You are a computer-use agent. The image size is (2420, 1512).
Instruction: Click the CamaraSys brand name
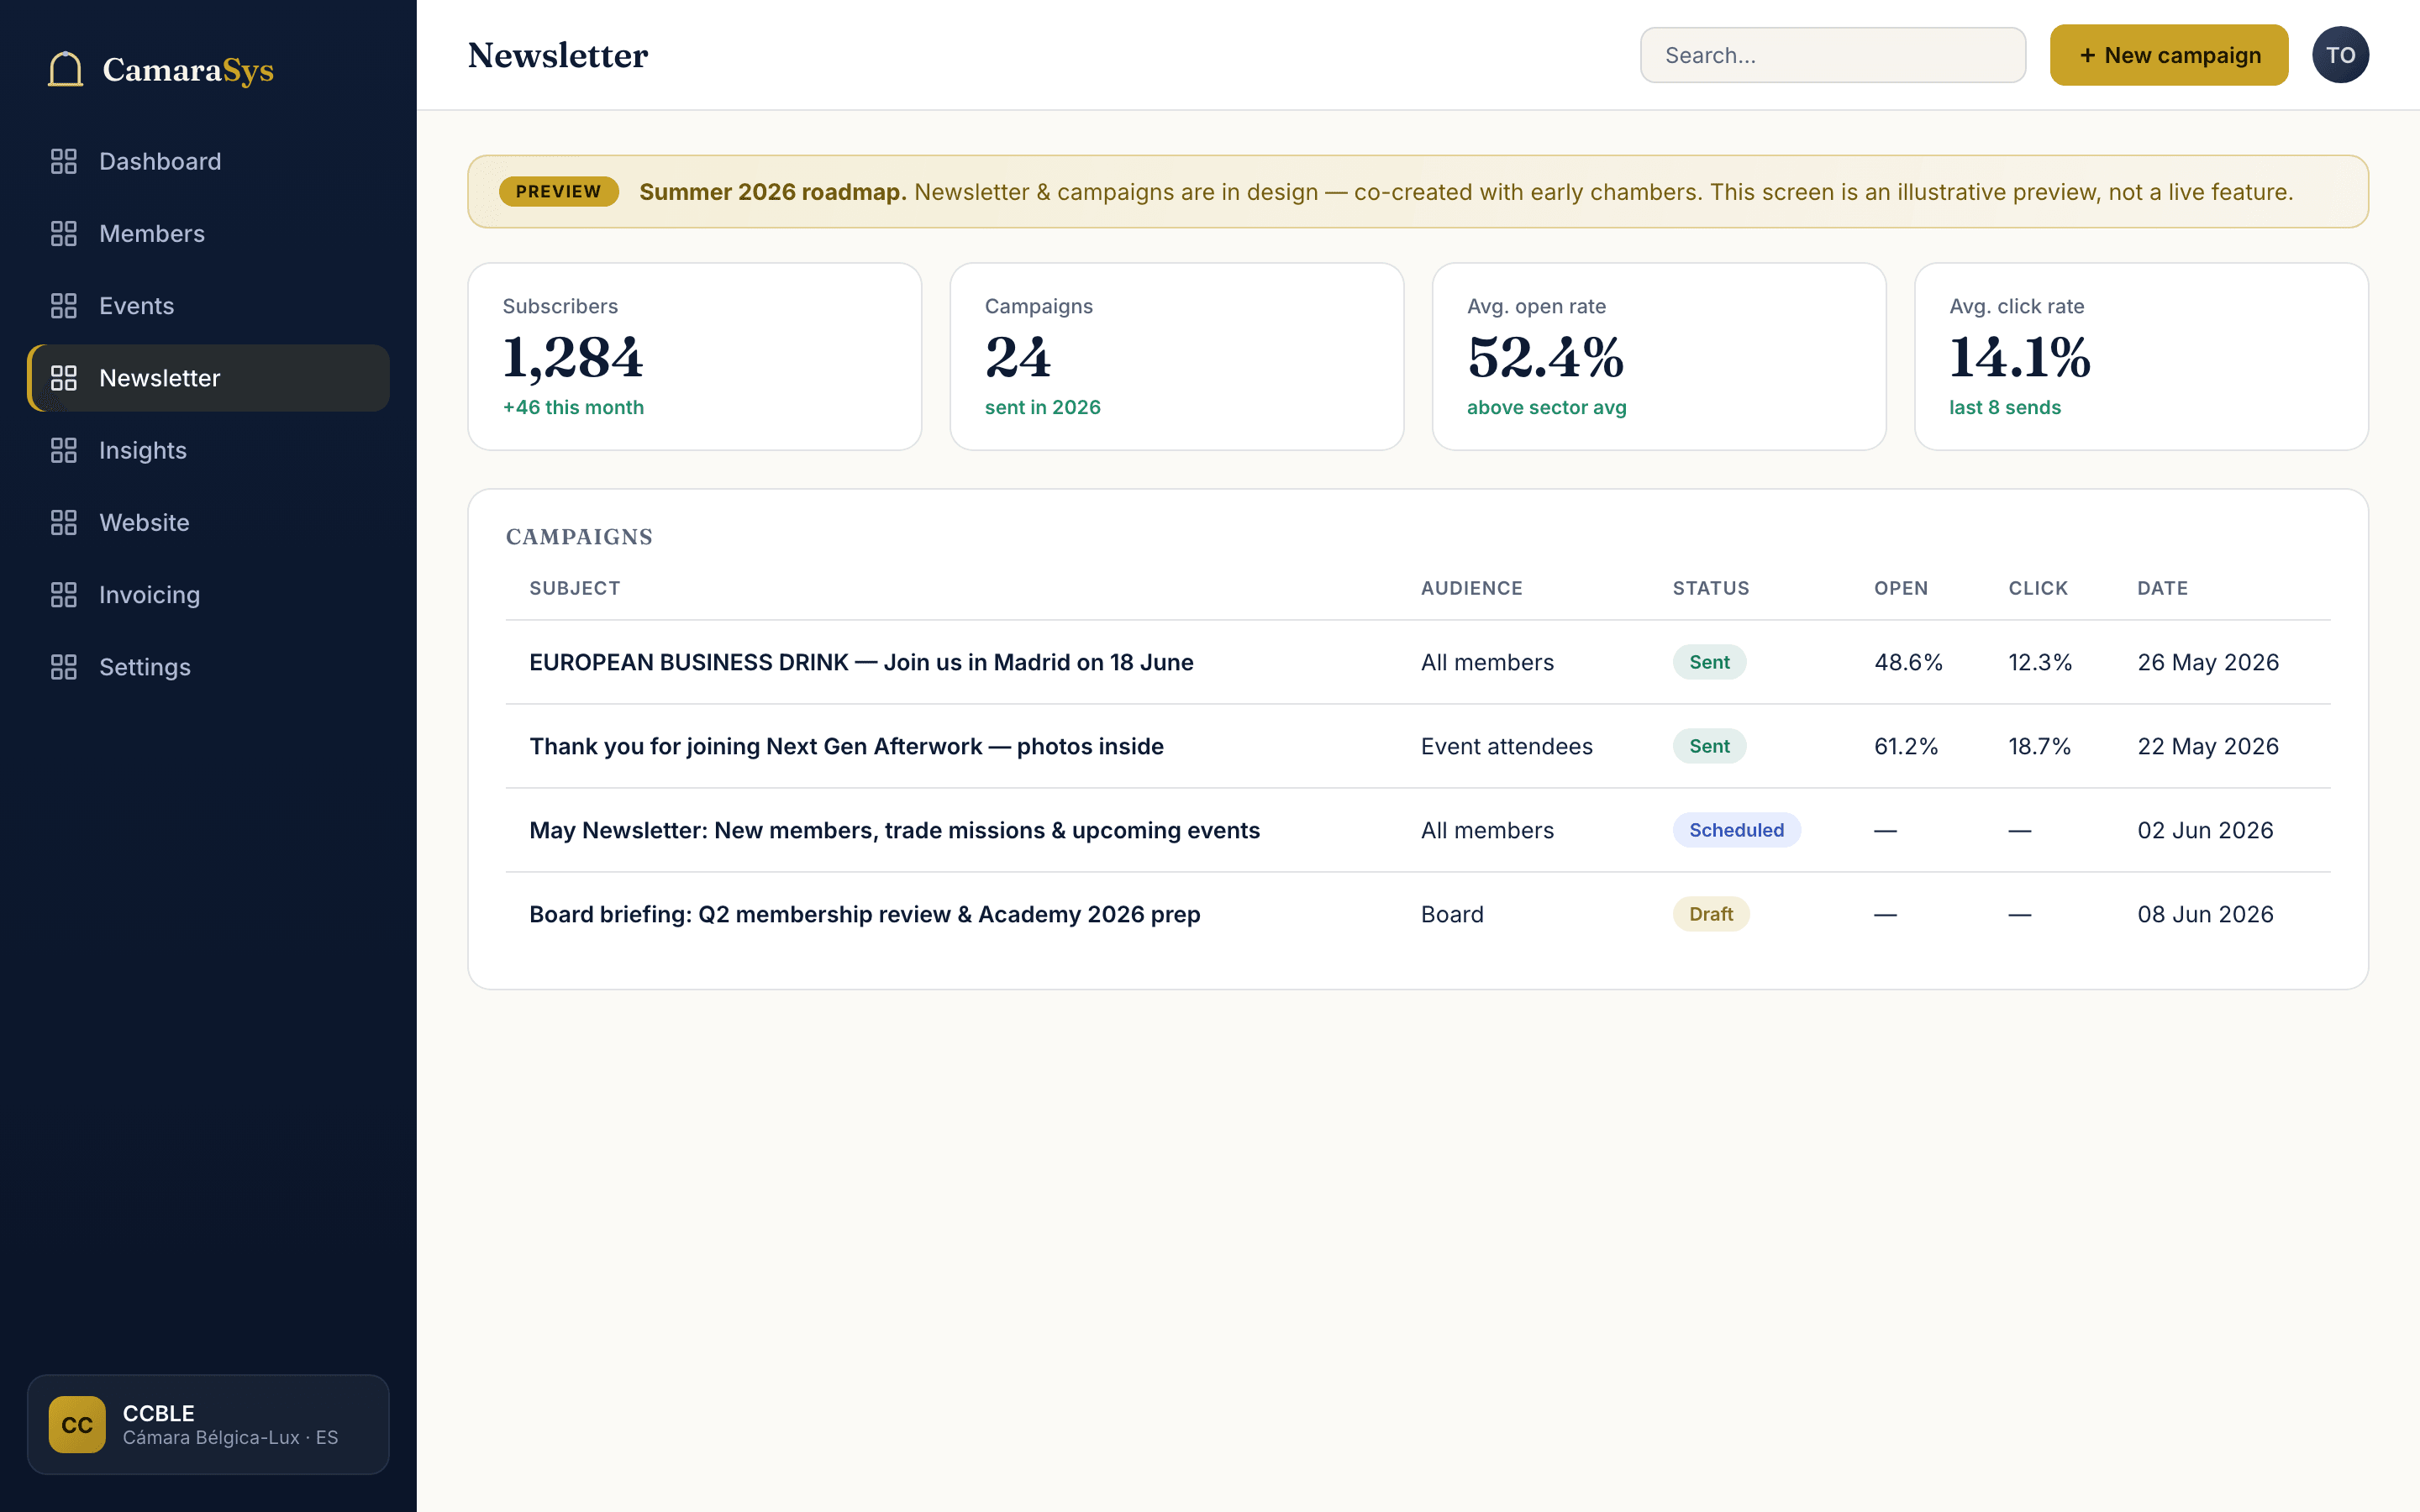188,70
